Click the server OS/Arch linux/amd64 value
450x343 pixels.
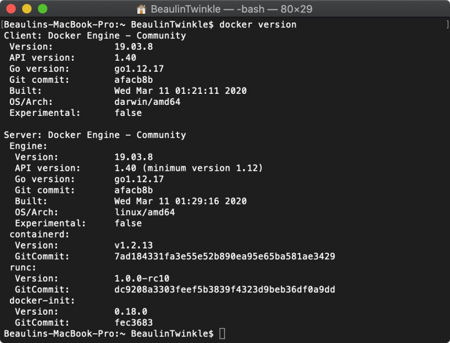(x=144, y=212)
